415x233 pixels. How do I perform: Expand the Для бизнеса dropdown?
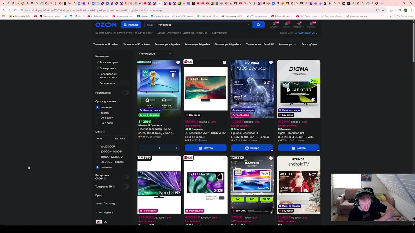click(x=144, y=33)
